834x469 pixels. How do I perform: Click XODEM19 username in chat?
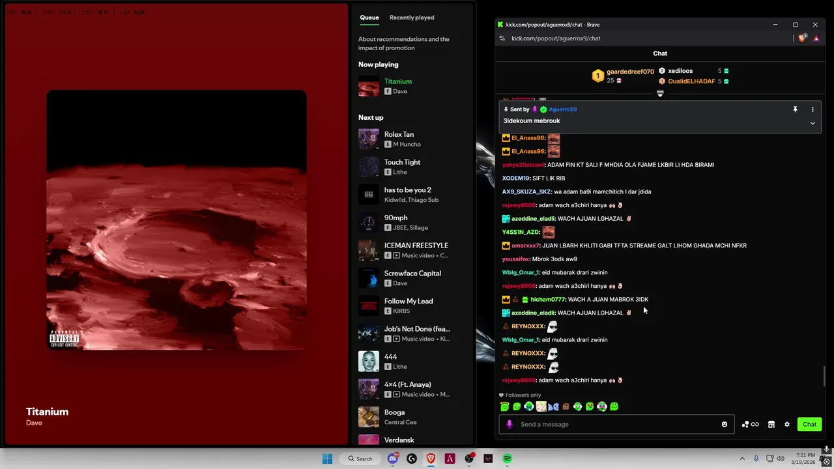click(x=515, y=178)
